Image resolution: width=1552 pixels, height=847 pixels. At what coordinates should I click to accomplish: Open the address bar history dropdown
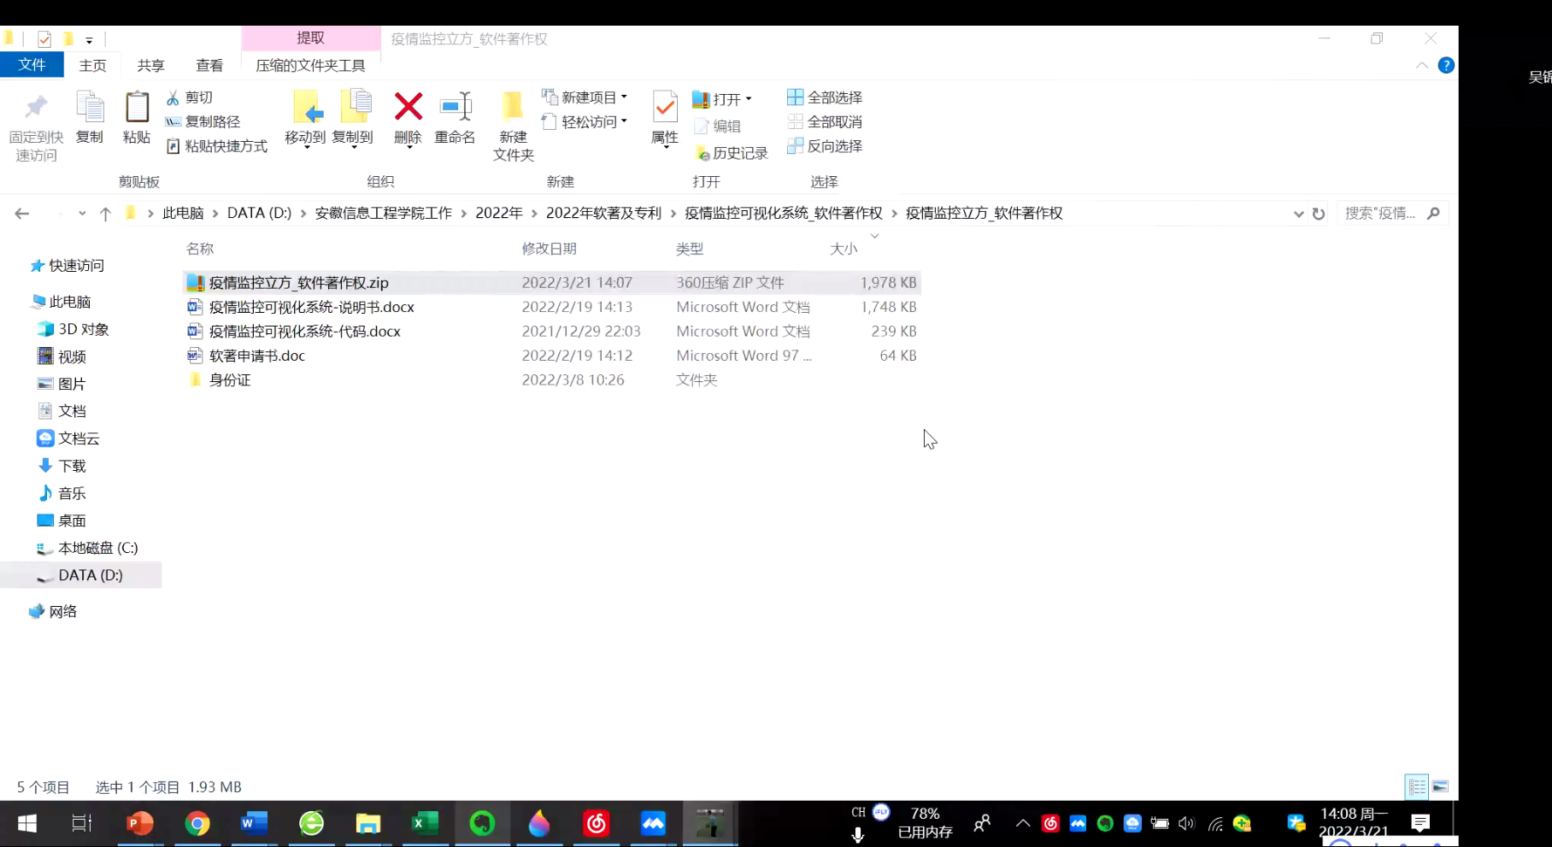[1298, 213]
